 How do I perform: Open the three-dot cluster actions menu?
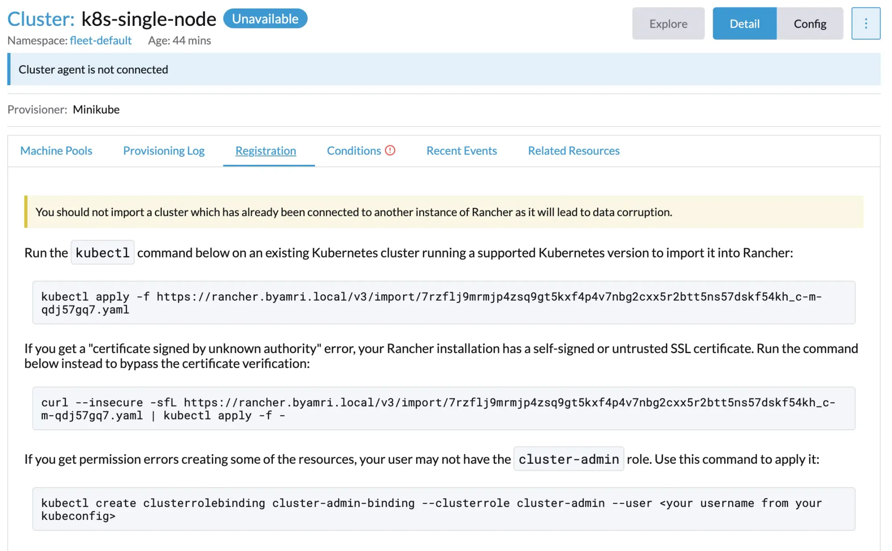tap(865, 24)
